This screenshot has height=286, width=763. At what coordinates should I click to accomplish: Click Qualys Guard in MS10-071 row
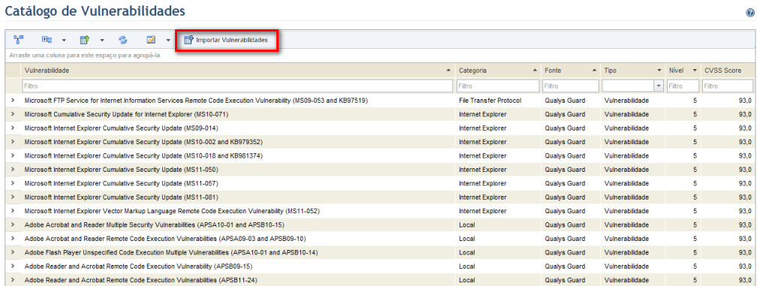[565, 114]
